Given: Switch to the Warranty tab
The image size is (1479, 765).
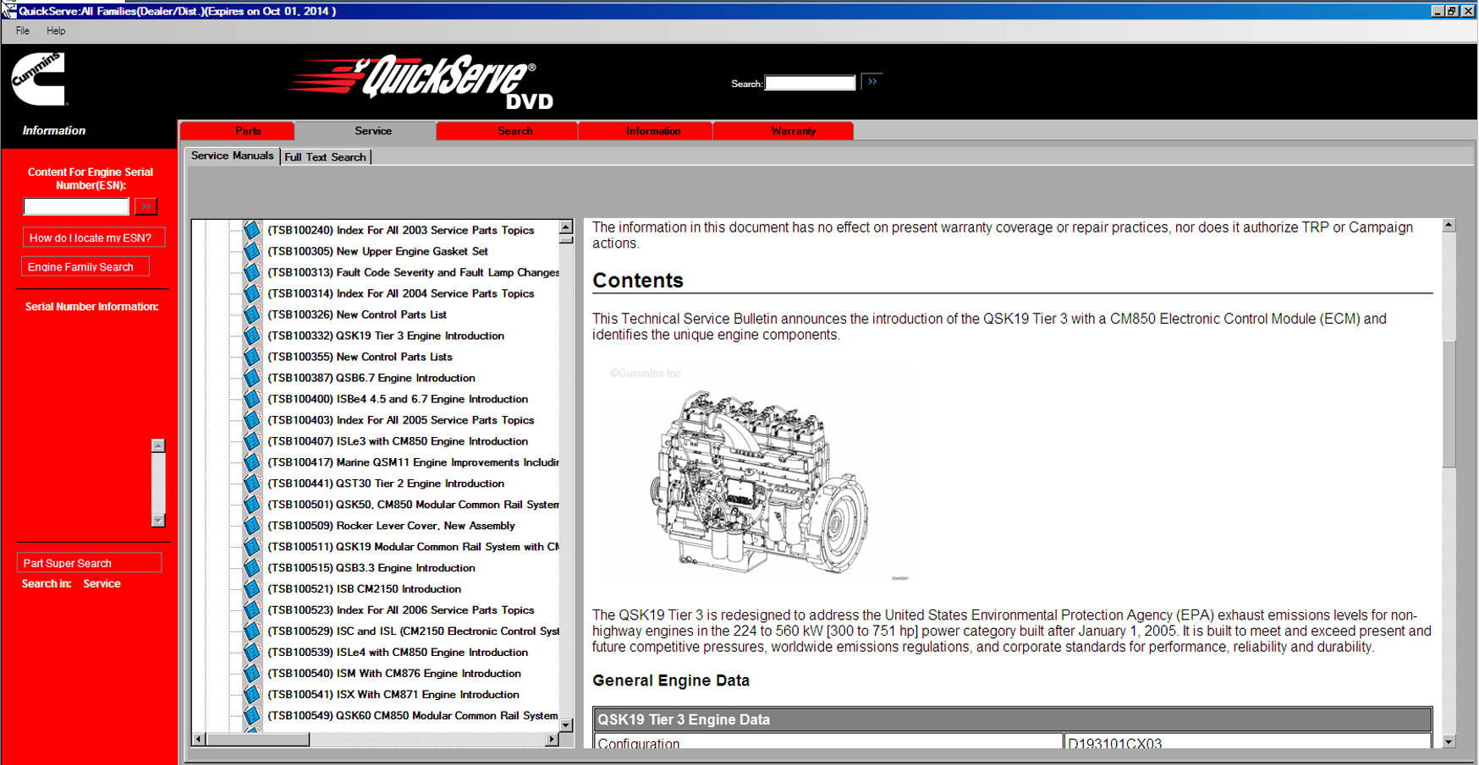Looking at the screenshot, I should 792,131.
